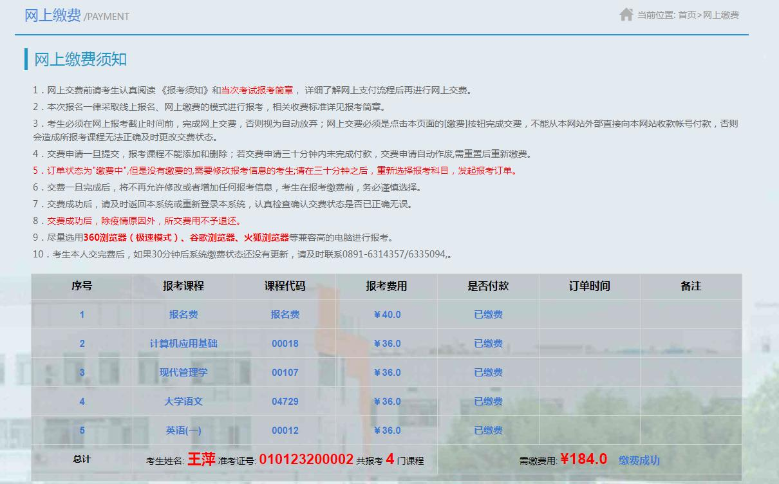Click the exam number 010123200002
Screen dimensions: 779x484
pos(306,460)
